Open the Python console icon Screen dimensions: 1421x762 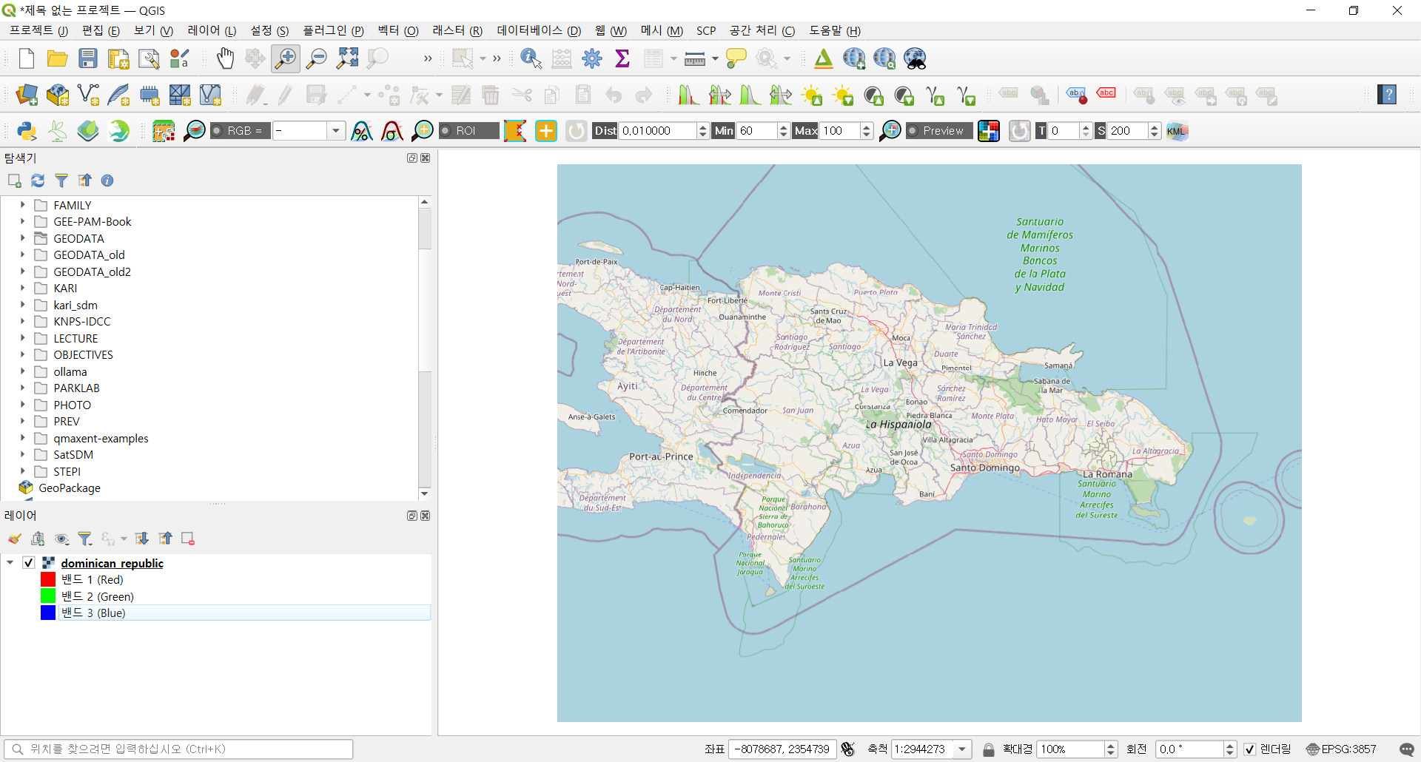[x=27, y=131]
